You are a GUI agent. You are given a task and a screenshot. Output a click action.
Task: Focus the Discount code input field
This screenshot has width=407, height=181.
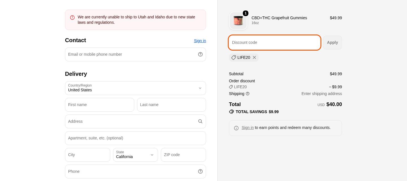[x=274, y=42]
